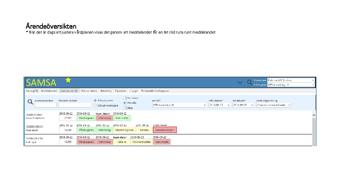This screenshot has height=191, width=340.
Task: Switch to the Ärendeöversikt tab
Action: click(x=69, y=91)
